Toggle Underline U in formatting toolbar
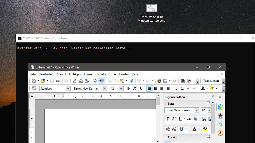Viewport: 255px width, 143px height. coord(141,88)
